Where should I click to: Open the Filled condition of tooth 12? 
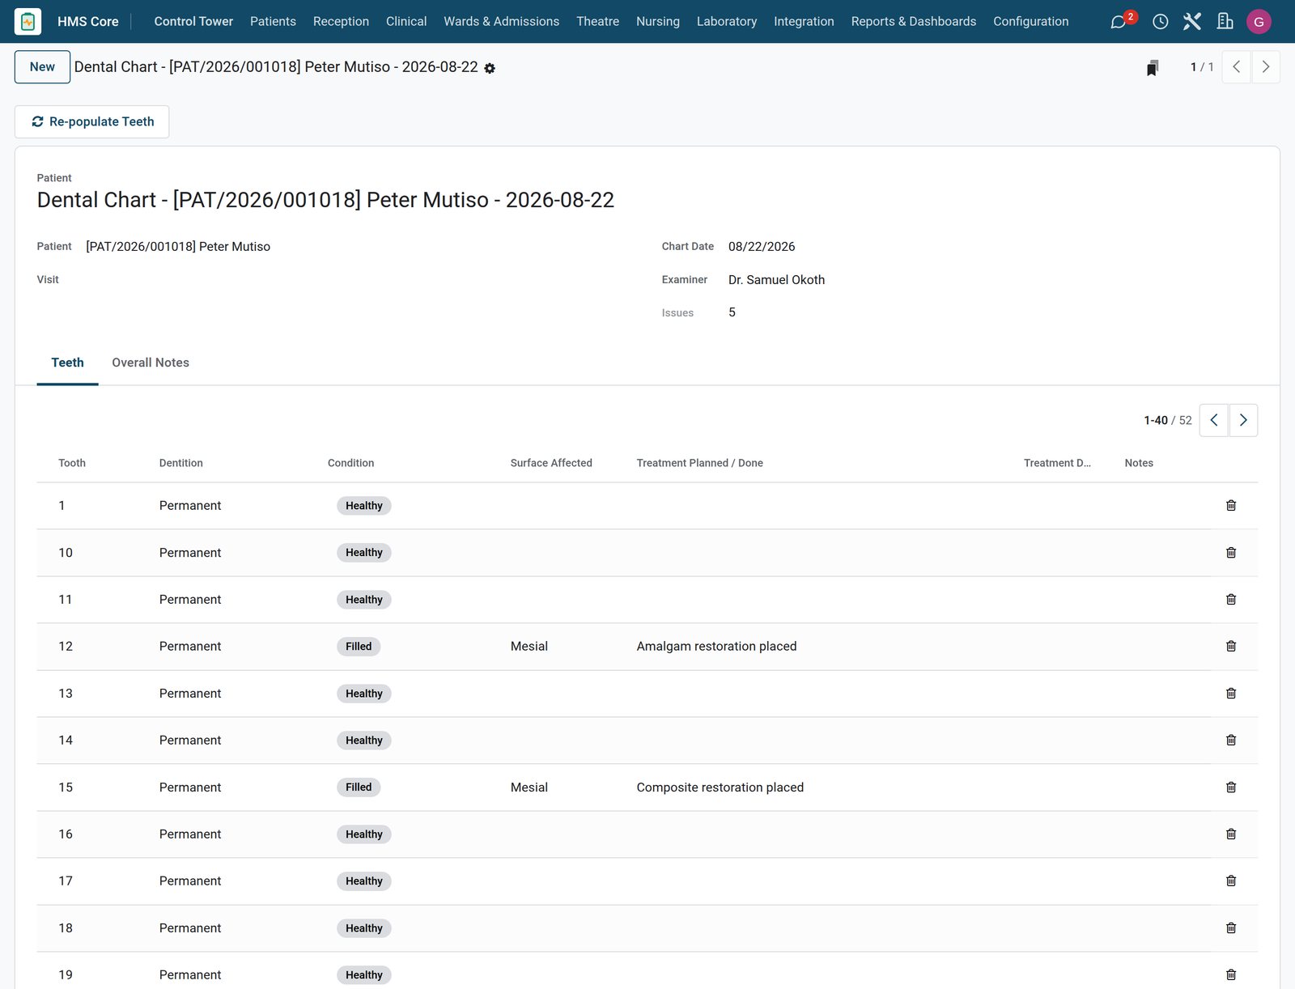coord(359,647)
